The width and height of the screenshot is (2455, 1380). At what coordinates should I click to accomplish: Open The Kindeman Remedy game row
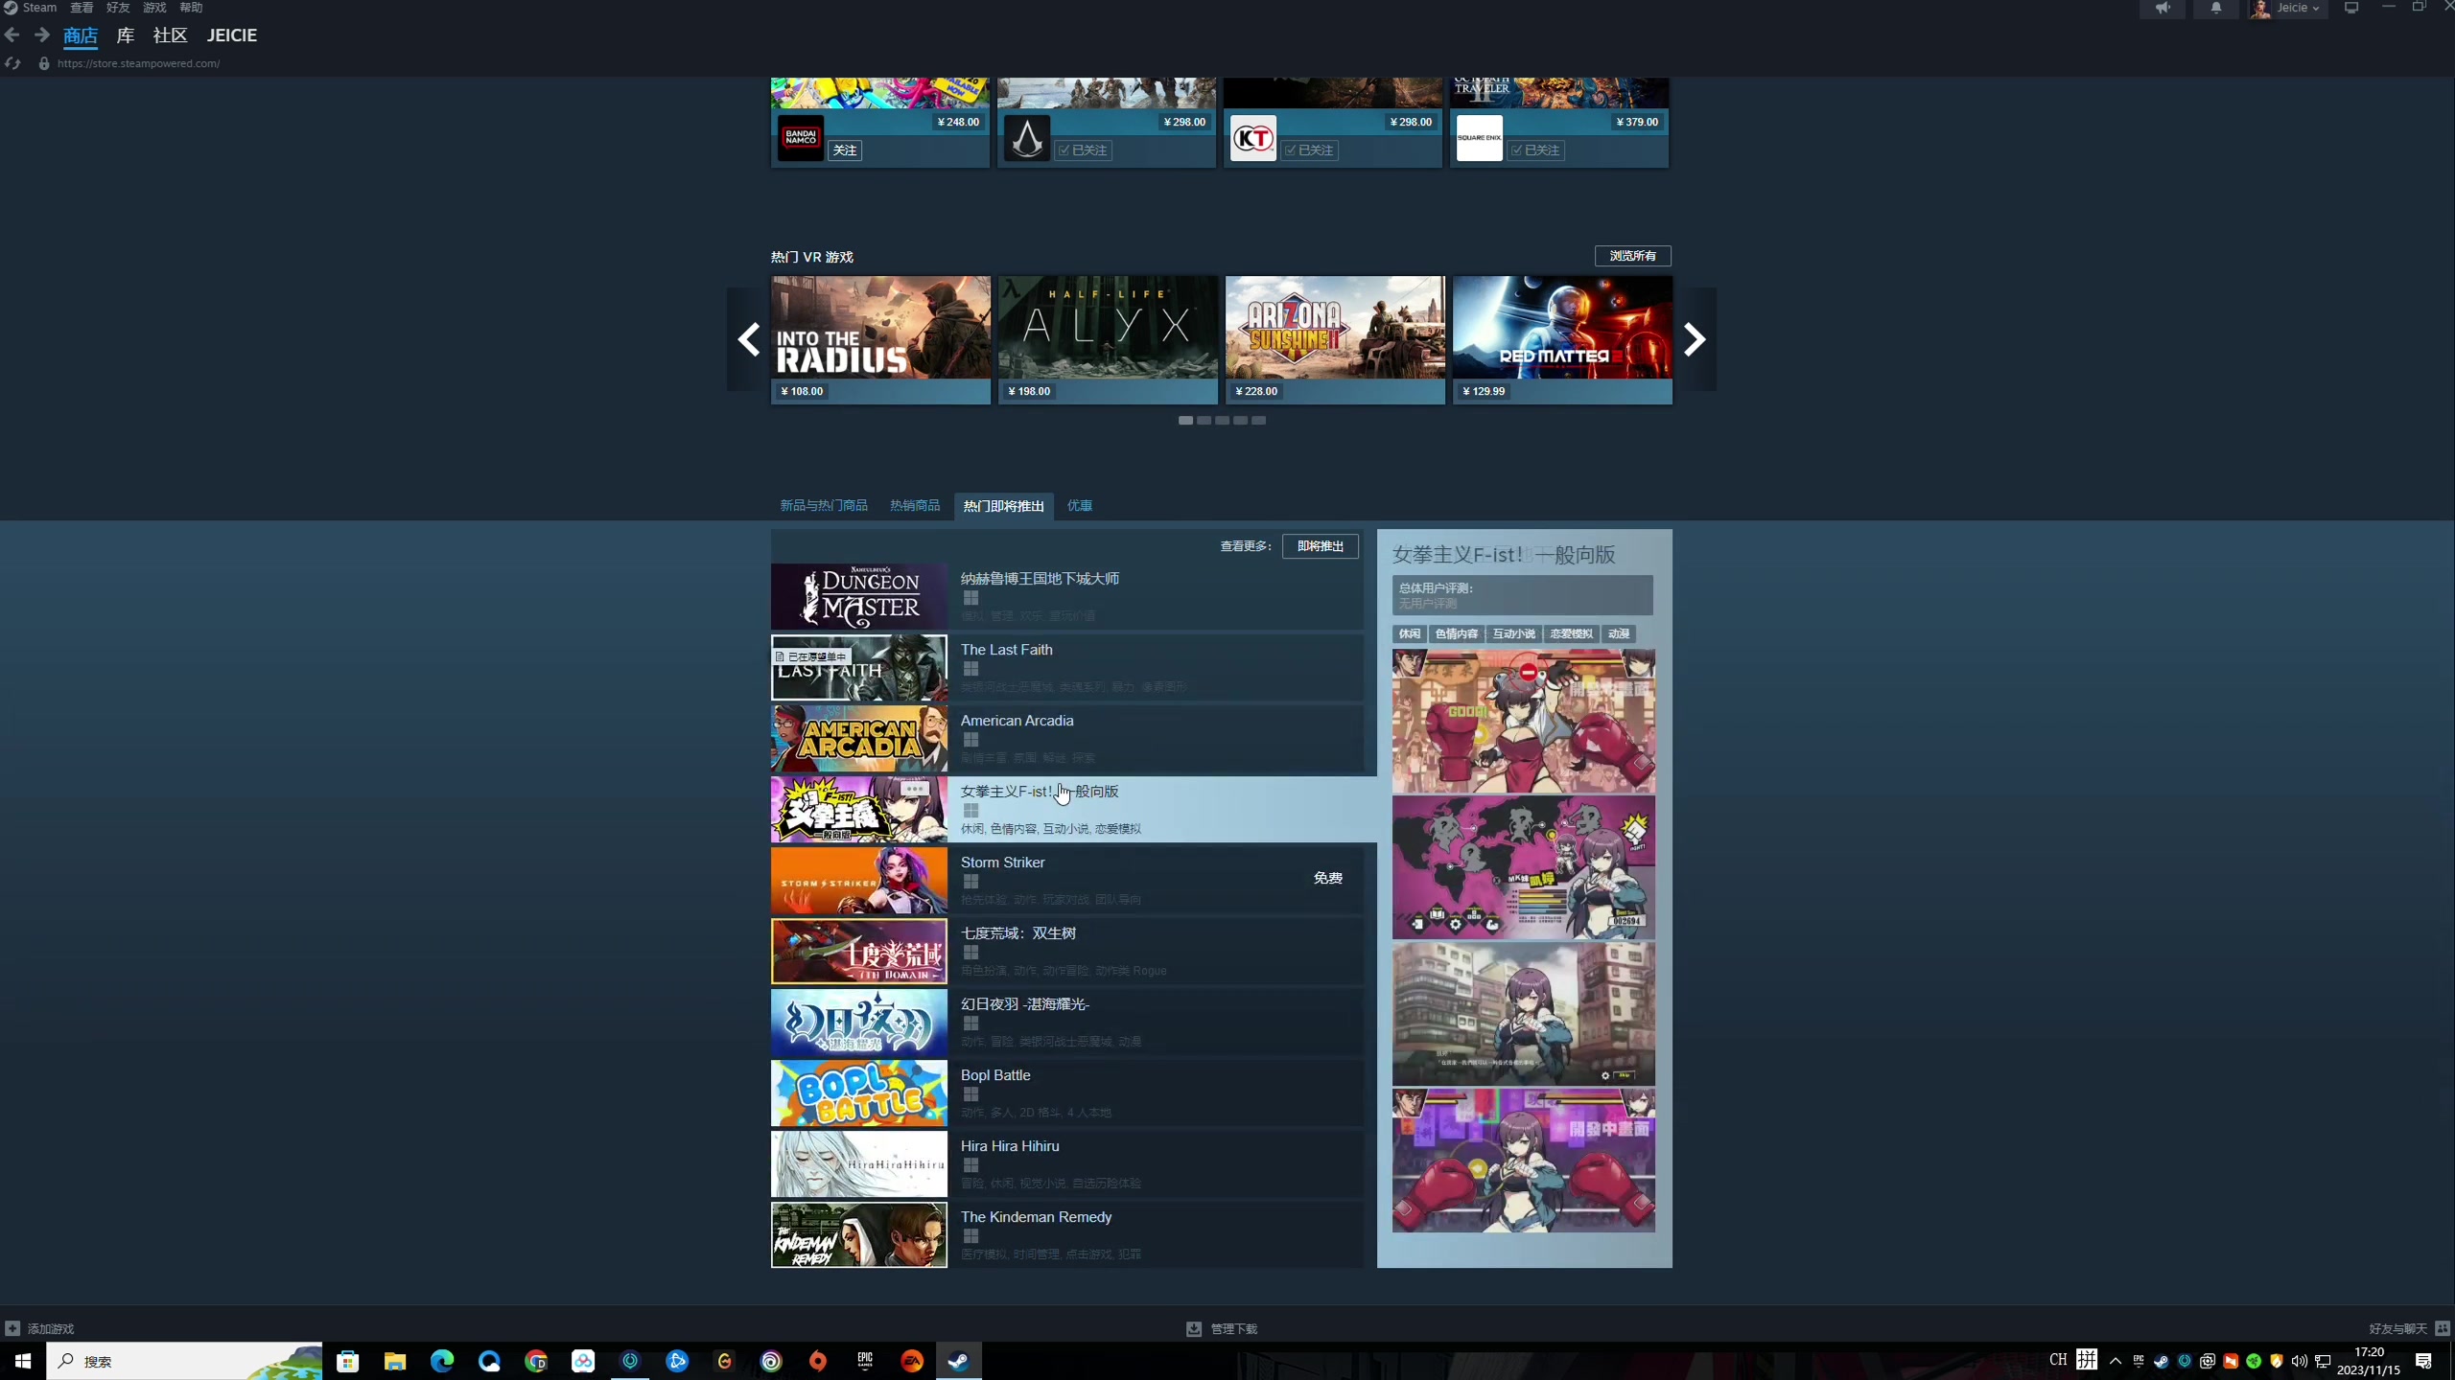(x=1067, y=1235)
